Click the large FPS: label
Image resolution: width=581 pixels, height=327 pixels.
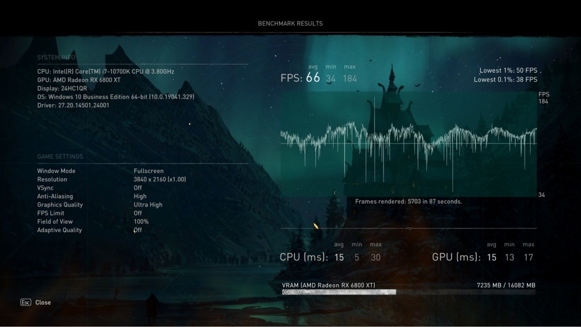[291, 78]
